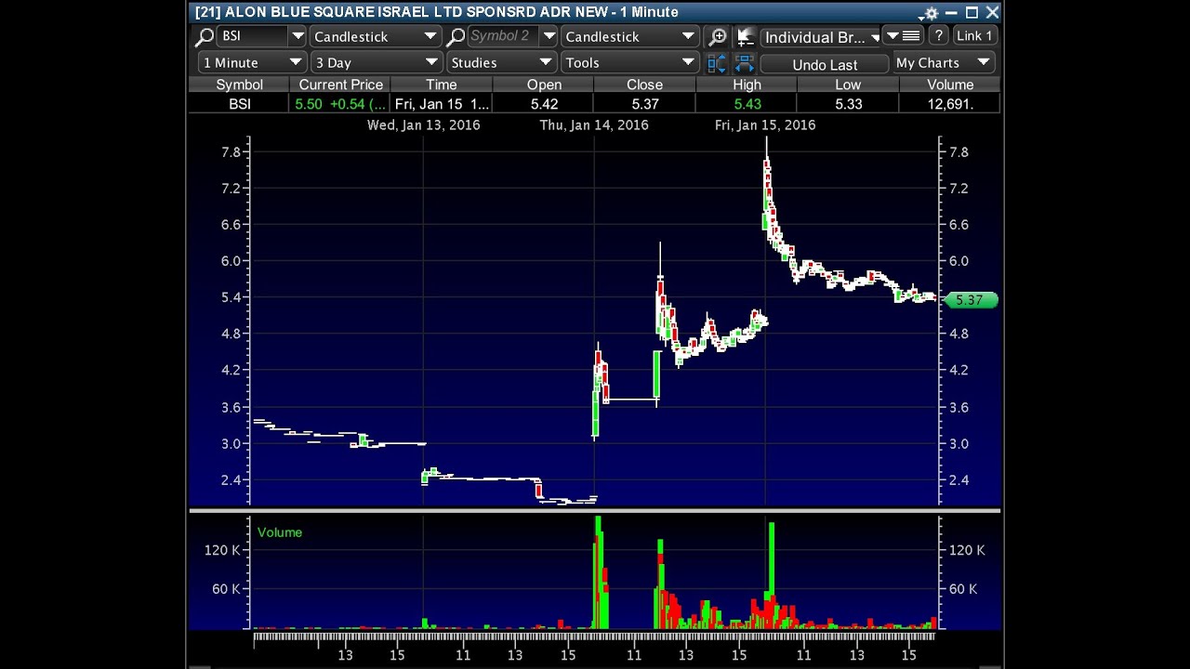
Task: Click the Volume column header
Action: tap(950, 85)
